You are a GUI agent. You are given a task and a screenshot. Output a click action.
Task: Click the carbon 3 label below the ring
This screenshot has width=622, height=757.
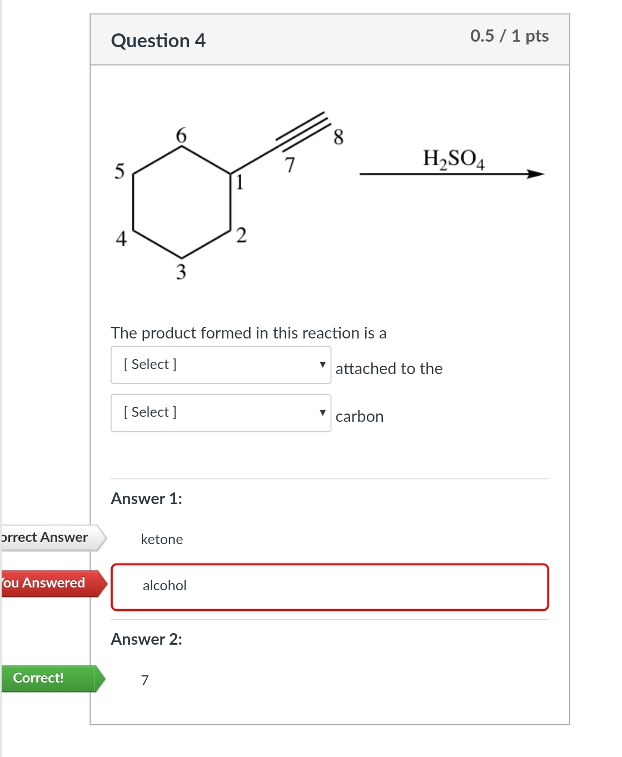(181, 272)
